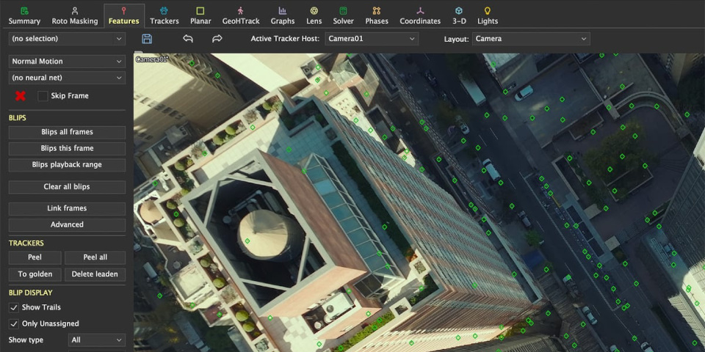Viewport: 705px width, 352px height.
Task: Select the green tracker on the rooftop dome
Action: 247,241
